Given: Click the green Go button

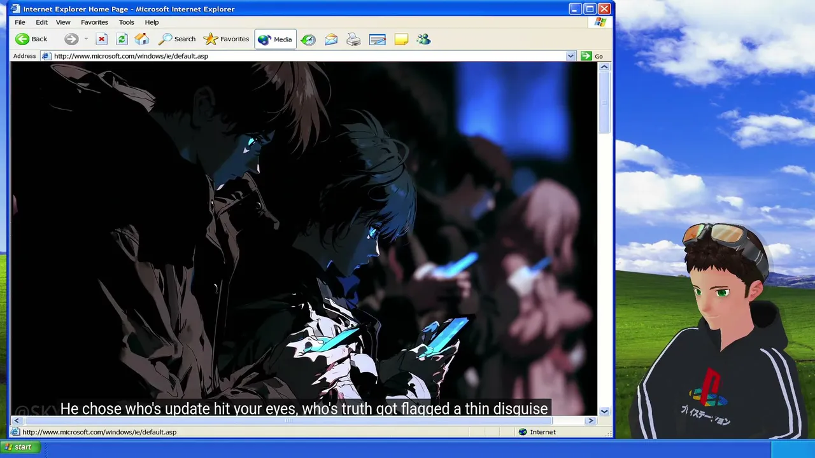Looking at the screenshot, I should click(x=592, y=56).
